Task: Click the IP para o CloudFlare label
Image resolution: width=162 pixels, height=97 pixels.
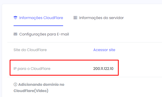Action: 32,69
